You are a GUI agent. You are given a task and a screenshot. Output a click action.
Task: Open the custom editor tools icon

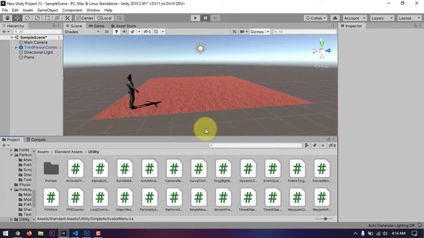point(67,18)
